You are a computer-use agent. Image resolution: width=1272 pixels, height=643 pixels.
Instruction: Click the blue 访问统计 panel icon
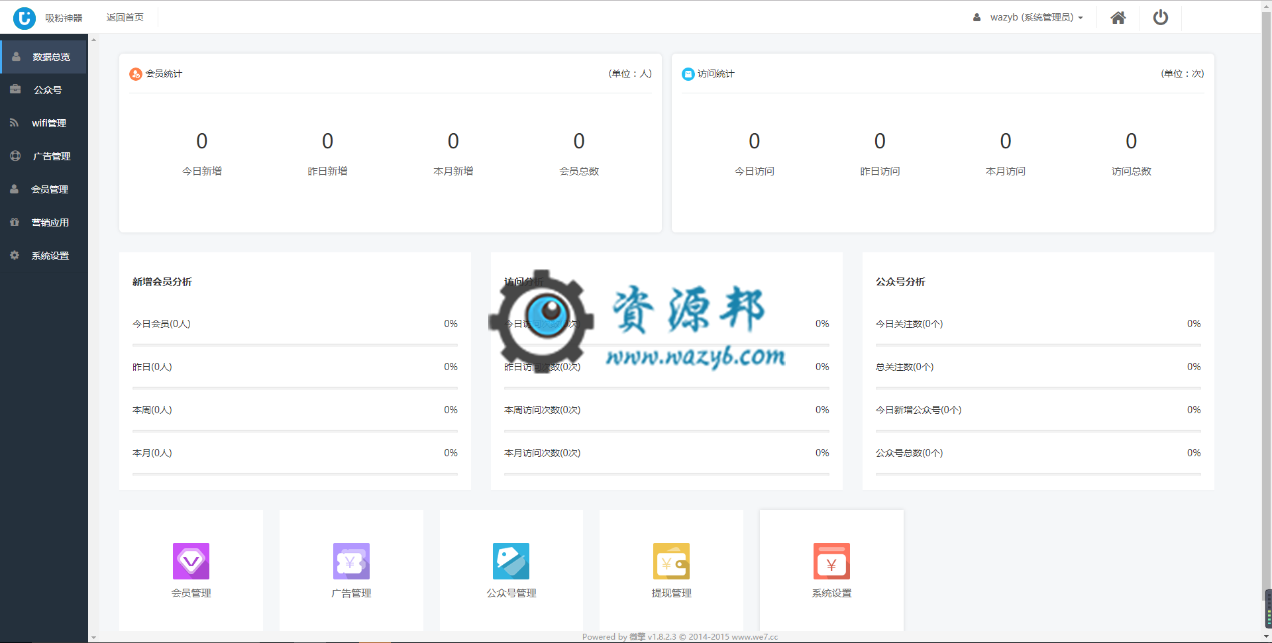click(x=688, y=74)
